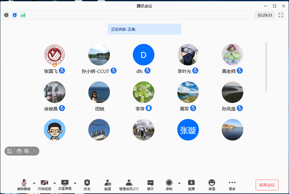Unmute your microphone (解除静音)
The height and width of the screenshot is (194, 289).
[x=24, y=185]
